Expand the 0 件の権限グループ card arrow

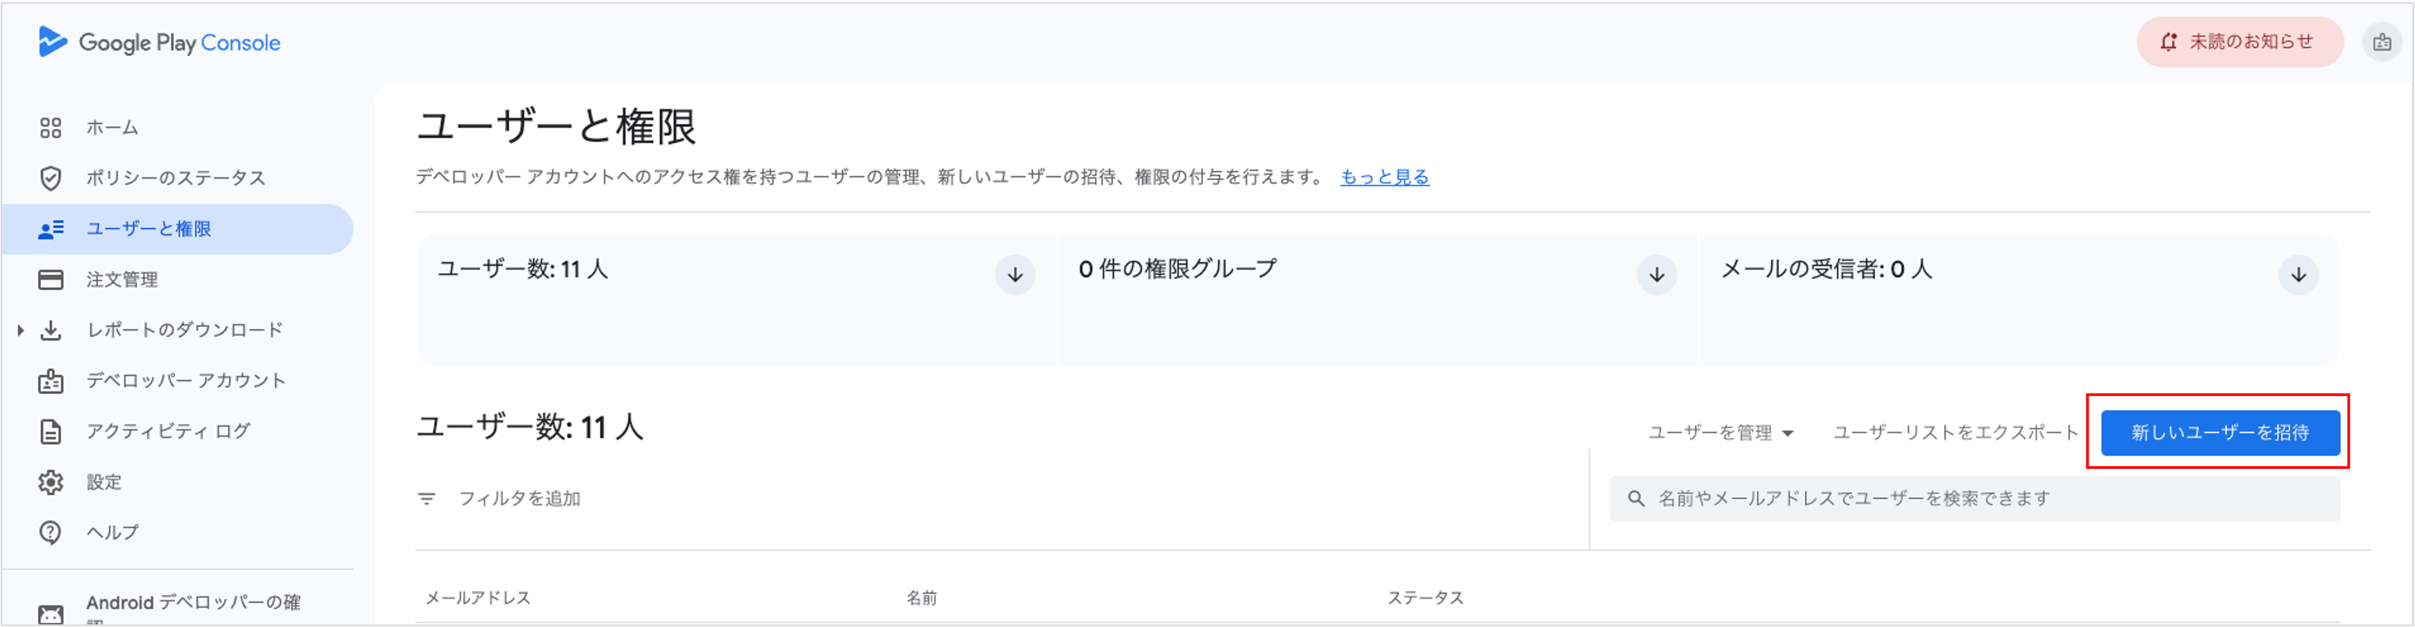pos(1656,274)
